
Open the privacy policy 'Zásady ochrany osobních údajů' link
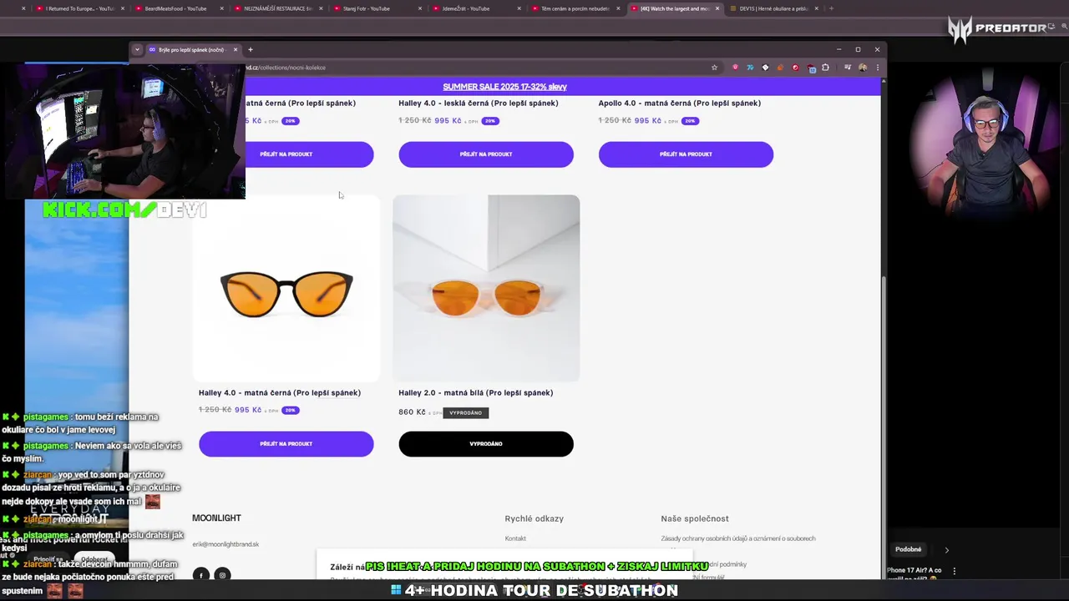coord(738,538)
